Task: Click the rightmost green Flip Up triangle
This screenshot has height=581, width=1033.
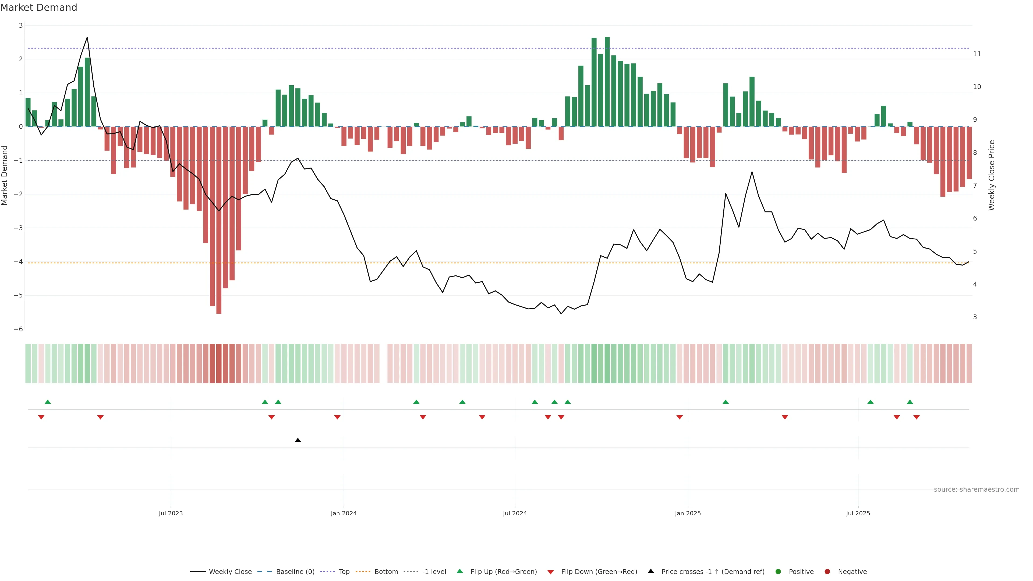Action: tap(910, 402)
